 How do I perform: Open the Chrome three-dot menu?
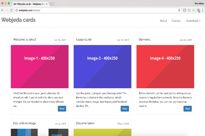coord(203,10)
